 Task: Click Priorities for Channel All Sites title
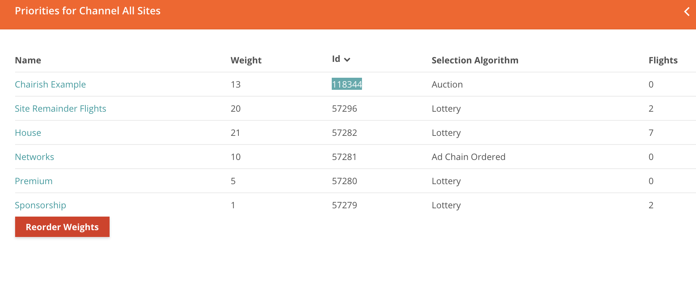pyautogui.click(x=88, y=11)
